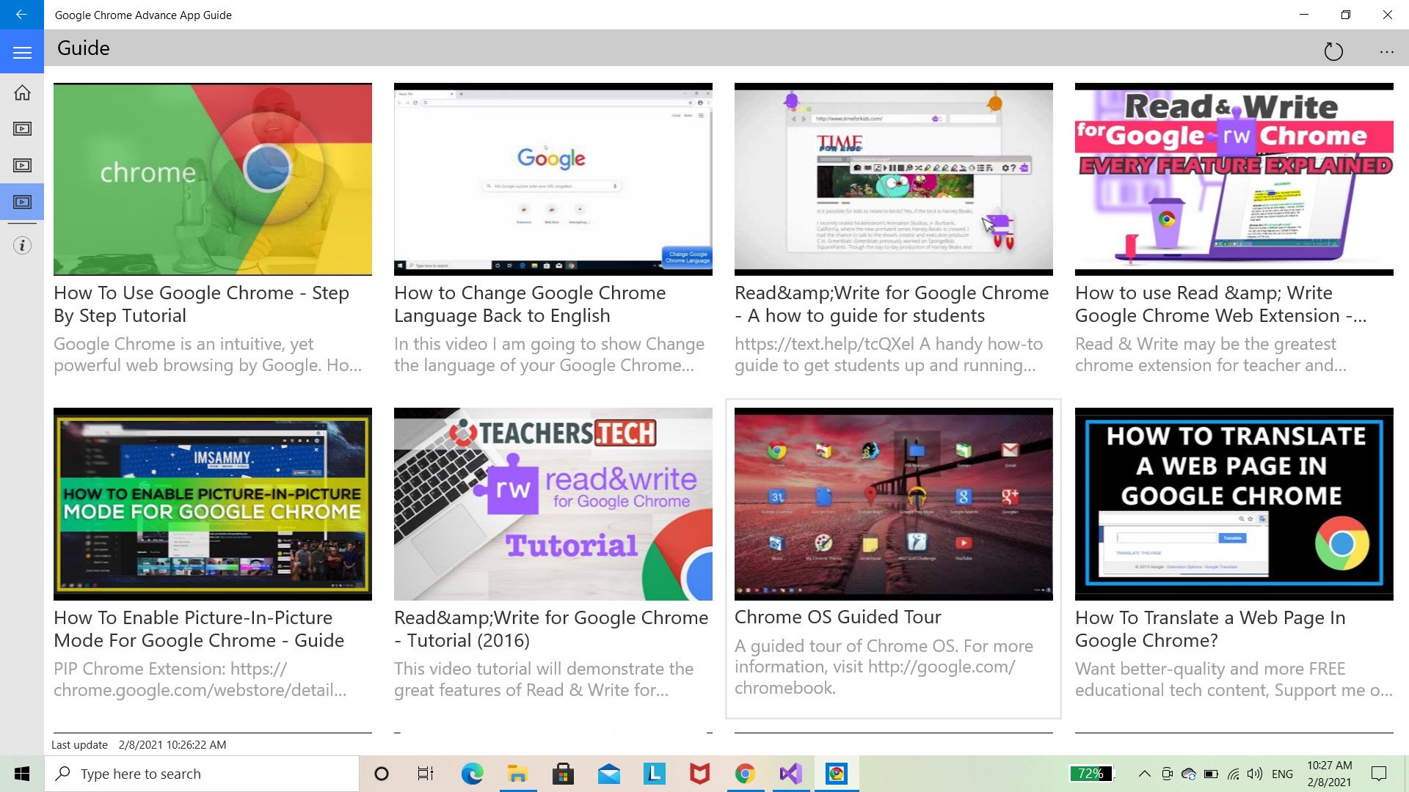Open the About info icon in sidebar
The image size is (1409, 792).
[x=22, y=245]
